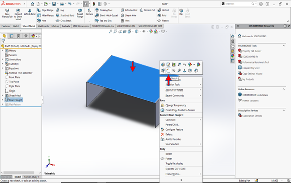
Task: Collapse the Online Resources section
Action: [x=284, y=89]
